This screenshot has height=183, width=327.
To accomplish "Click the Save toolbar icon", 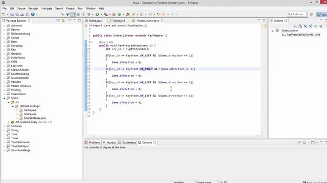I will point(12,14).
